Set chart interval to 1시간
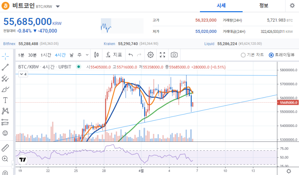The image size is (299, 175). [x=46, y=55]
